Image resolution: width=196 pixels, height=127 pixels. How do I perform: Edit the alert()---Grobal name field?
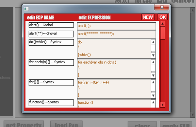click(x=51, y=25)
